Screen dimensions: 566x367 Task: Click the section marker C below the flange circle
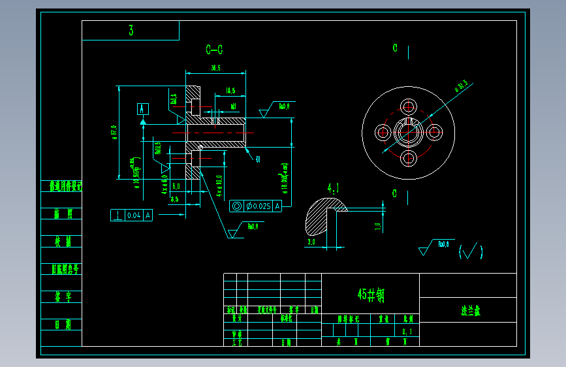pyautogui.click(x=394, y=193)
